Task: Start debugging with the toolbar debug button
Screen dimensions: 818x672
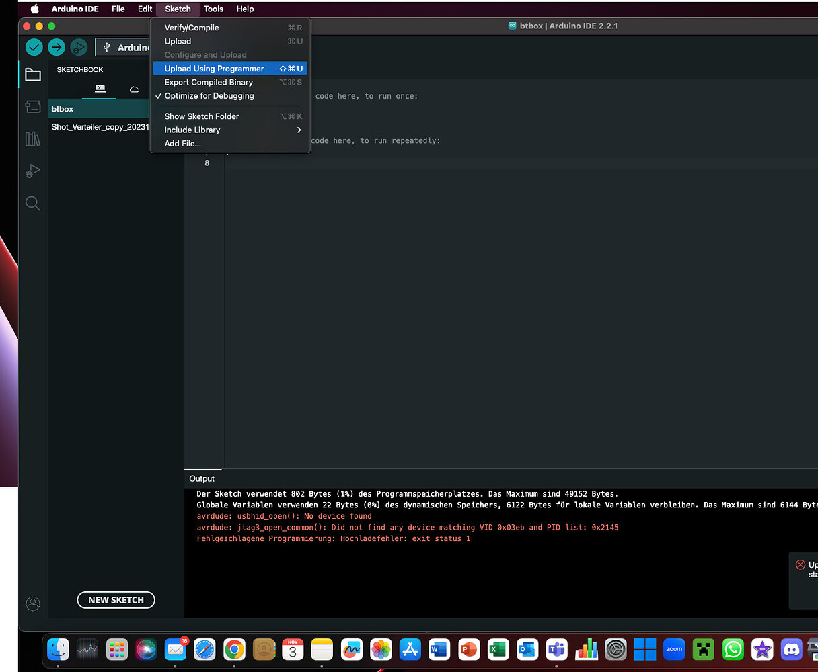Action: pyautogui.click(x=79, y=47)
